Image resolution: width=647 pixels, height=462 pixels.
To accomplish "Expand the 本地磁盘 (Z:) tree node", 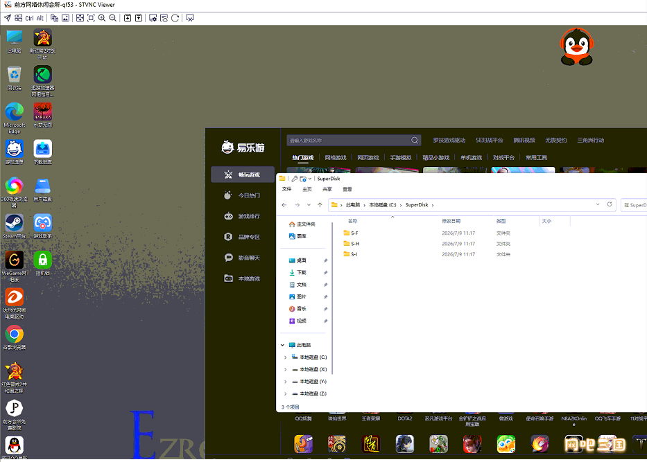I will pos(285,393).
